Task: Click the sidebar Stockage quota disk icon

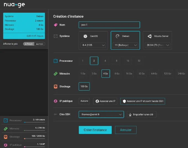Action: click(6, 137)
